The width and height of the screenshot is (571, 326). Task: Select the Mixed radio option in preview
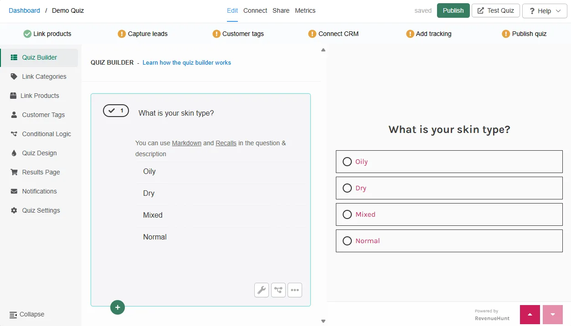click(x=347, y=214)
